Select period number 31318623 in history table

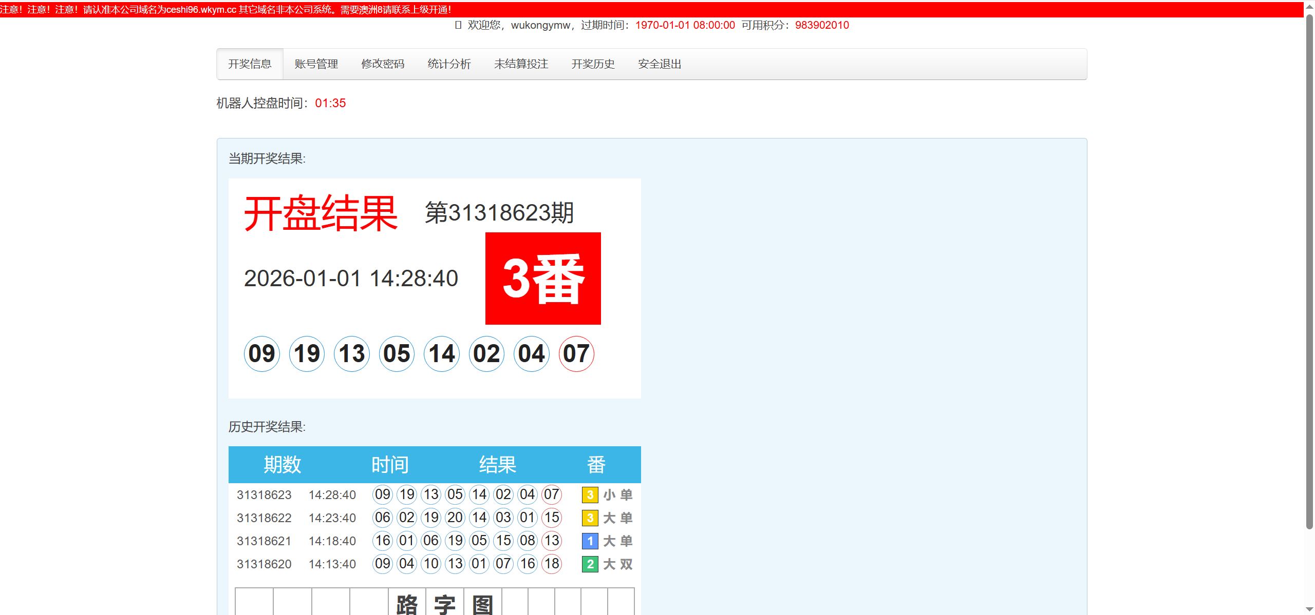[x=264, y=495]
